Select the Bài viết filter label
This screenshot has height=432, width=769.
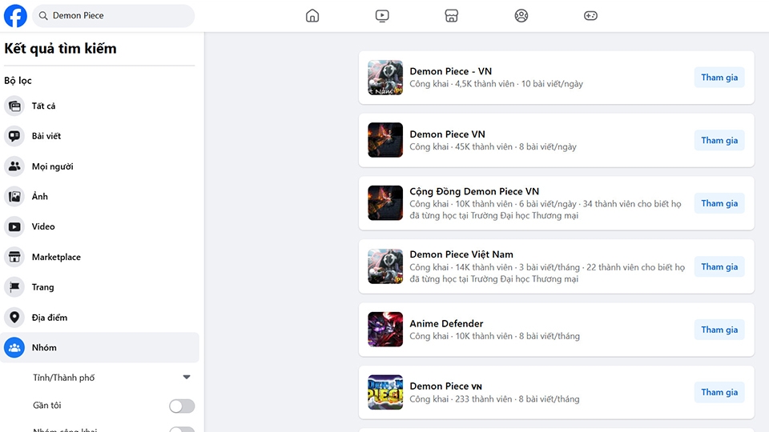pos(46,136)
